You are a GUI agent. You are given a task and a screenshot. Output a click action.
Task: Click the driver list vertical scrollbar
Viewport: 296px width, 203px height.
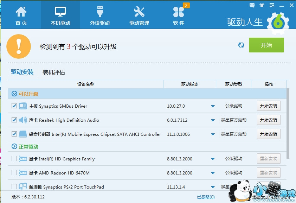[x=288, y=123]
